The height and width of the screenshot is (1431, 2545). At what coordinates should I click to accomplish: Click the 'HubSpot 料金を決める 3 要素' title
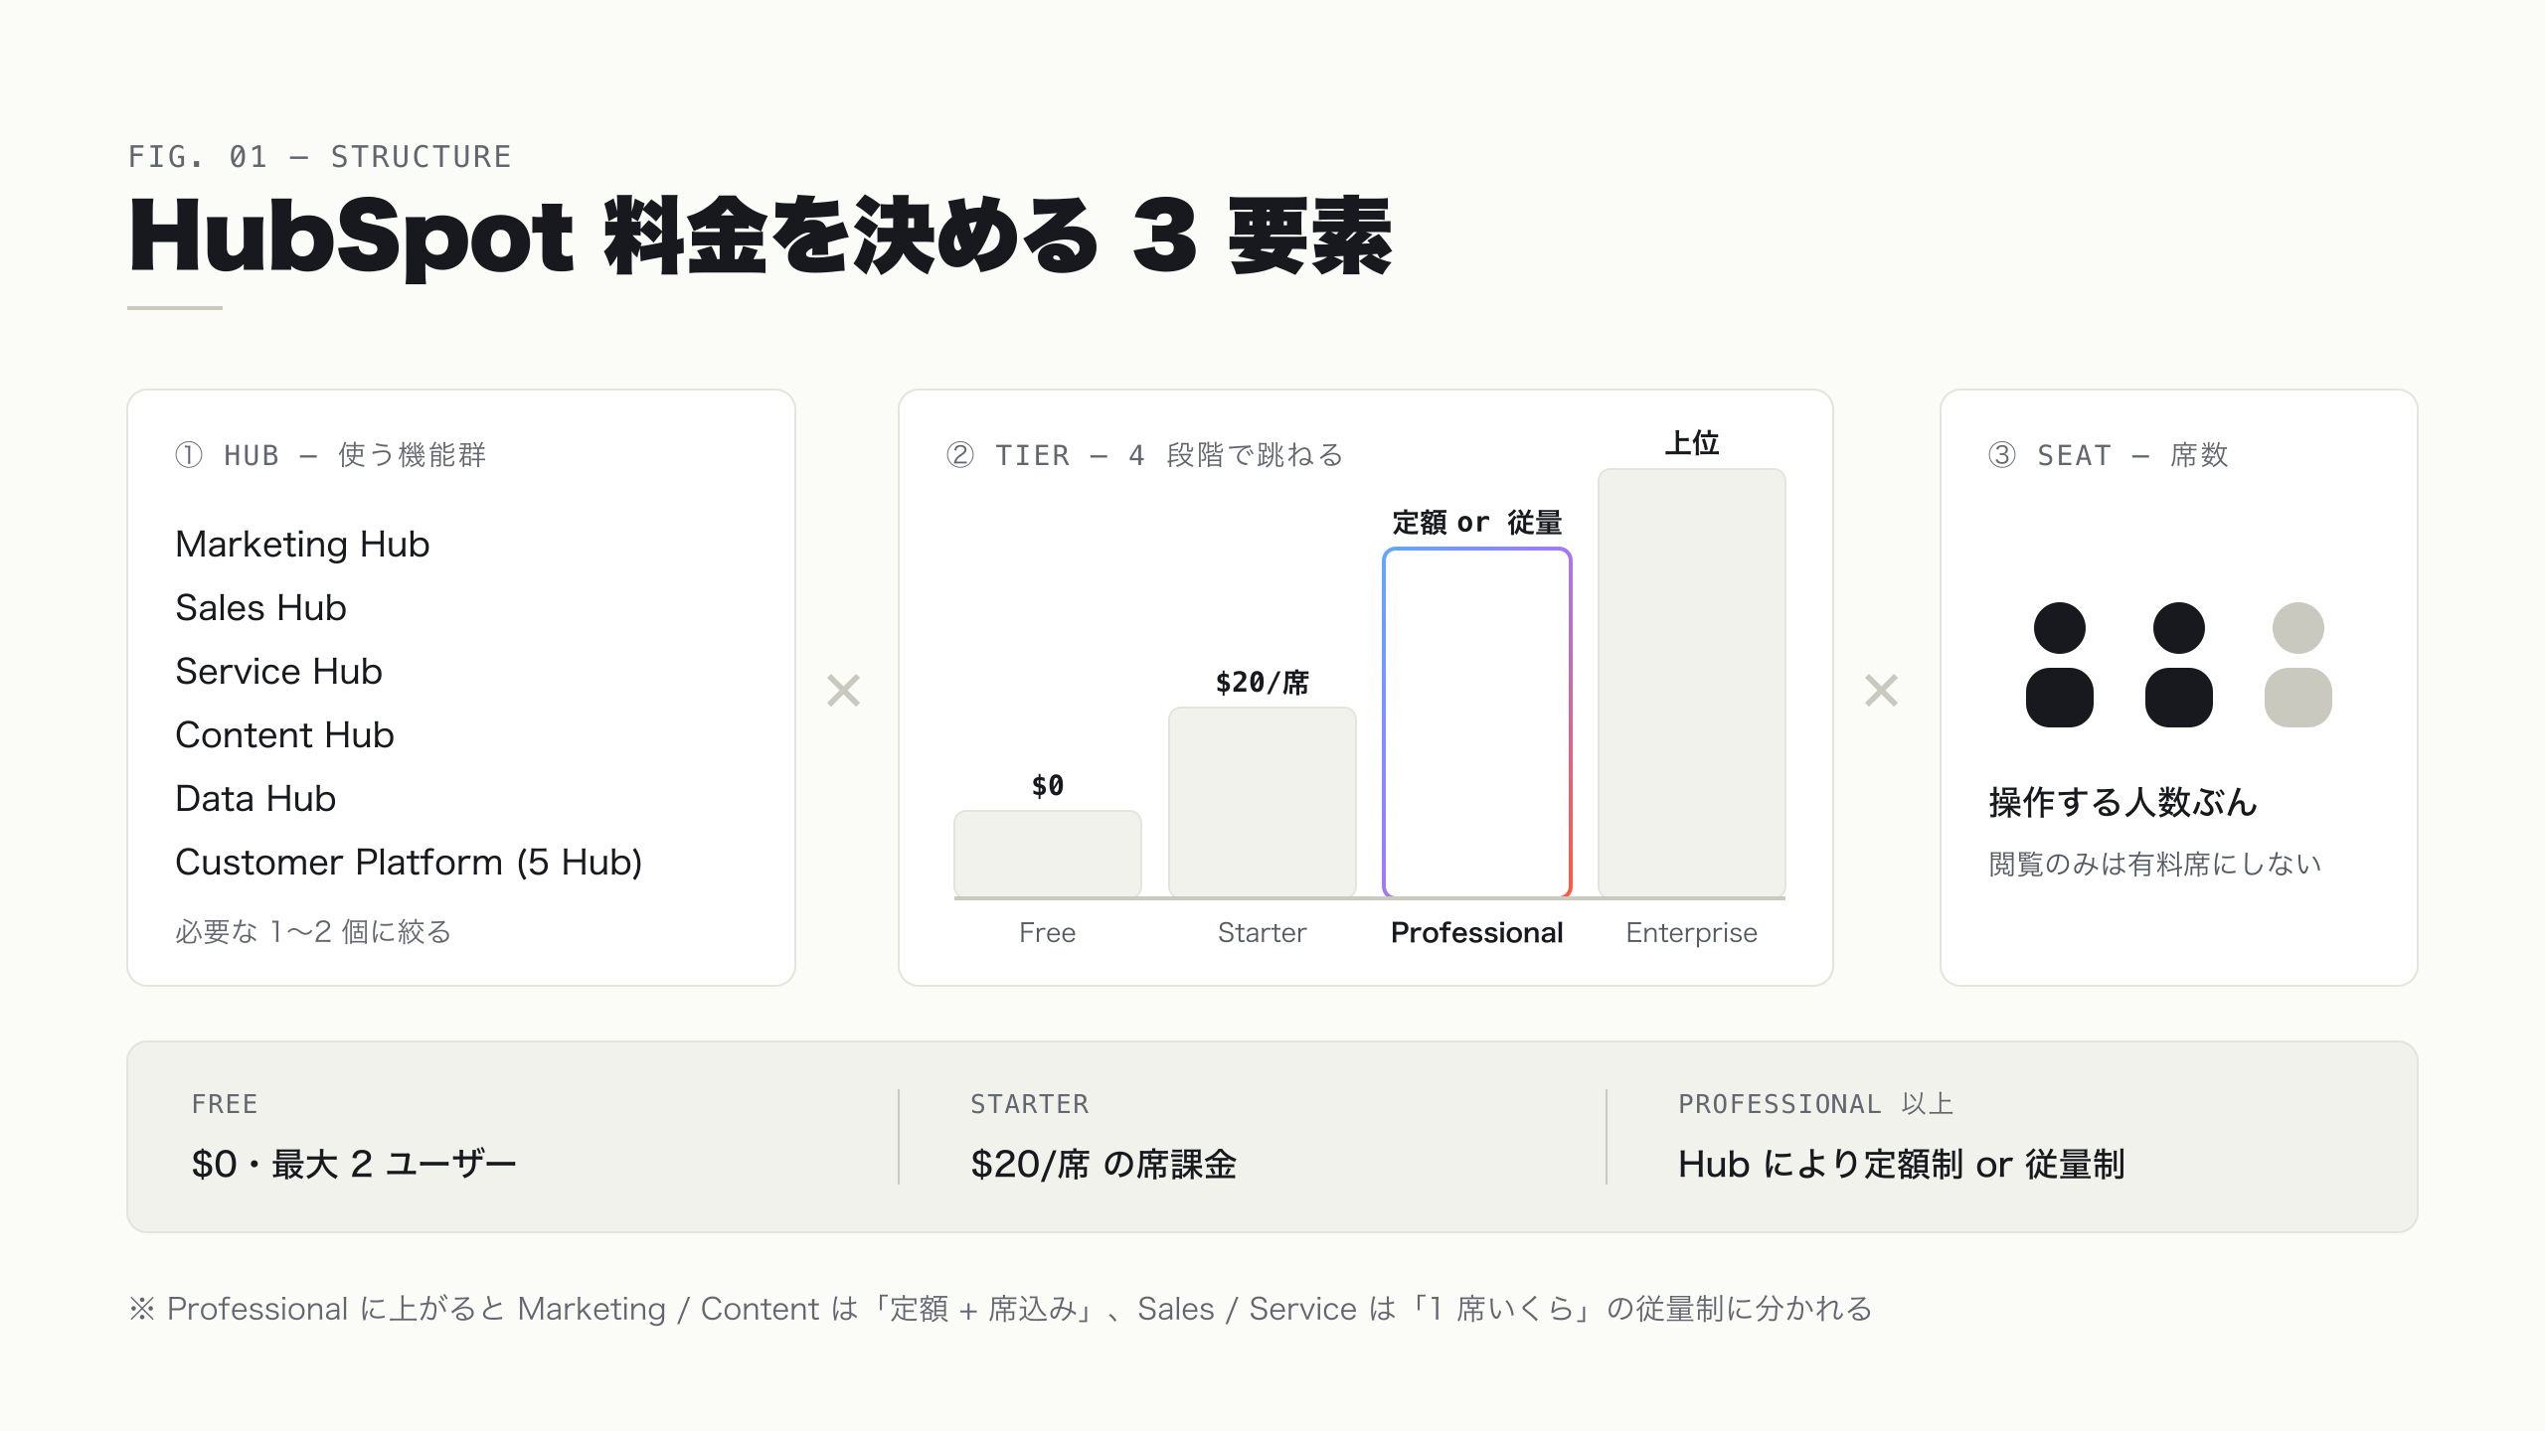coord(761,237)
